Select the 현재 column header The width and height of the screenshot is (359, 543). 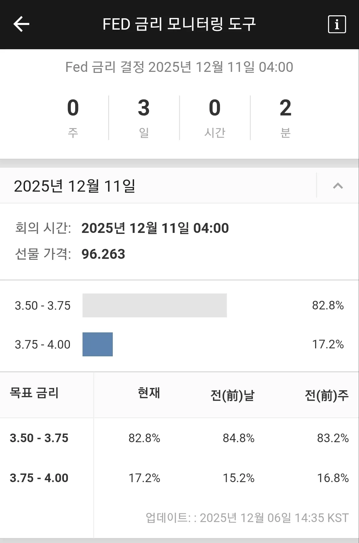(149, 393)
